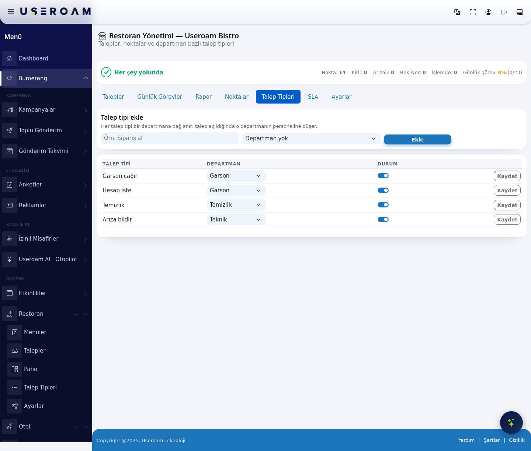The width and height of the screenshot is (531, 451).
Task: Select the active Talep Tipleri tab
Action: (278, 97)
